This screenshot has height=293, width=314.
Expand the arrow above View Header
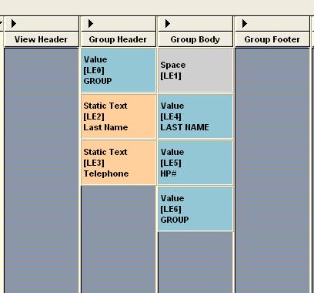pyautogui.click(x=14, y=24)
